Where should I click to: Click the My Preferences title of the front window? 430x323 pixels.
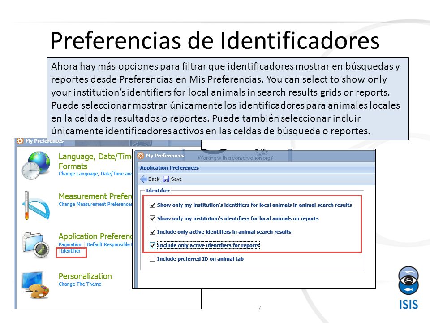[x=165, y=156]
